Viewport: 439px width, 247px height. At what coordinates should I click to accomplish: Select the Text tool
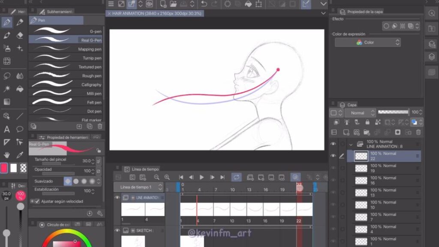tap(7, 129)
